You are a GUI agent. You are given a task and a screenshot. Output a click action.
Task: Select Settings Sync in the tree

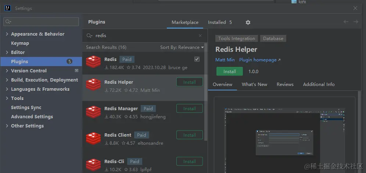click(x=26, y=107)
